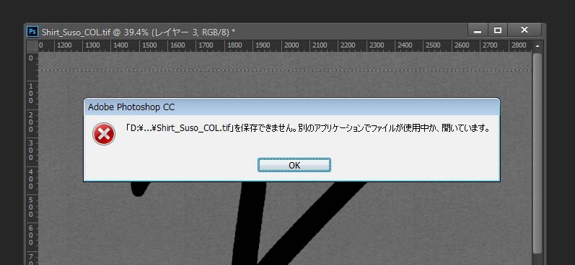The image size is (575, 265).
Task: Maximize the Shirt_Suso_COL.tif document window
Action: 498,30
